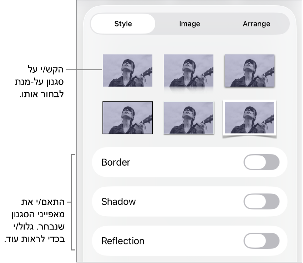
Task: Click the Shadow label text
Action: (x=118, y=202)
